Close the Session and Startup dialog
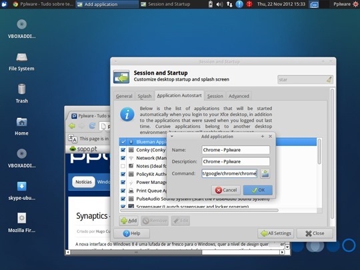360x270 pixels. pos(315,233)
